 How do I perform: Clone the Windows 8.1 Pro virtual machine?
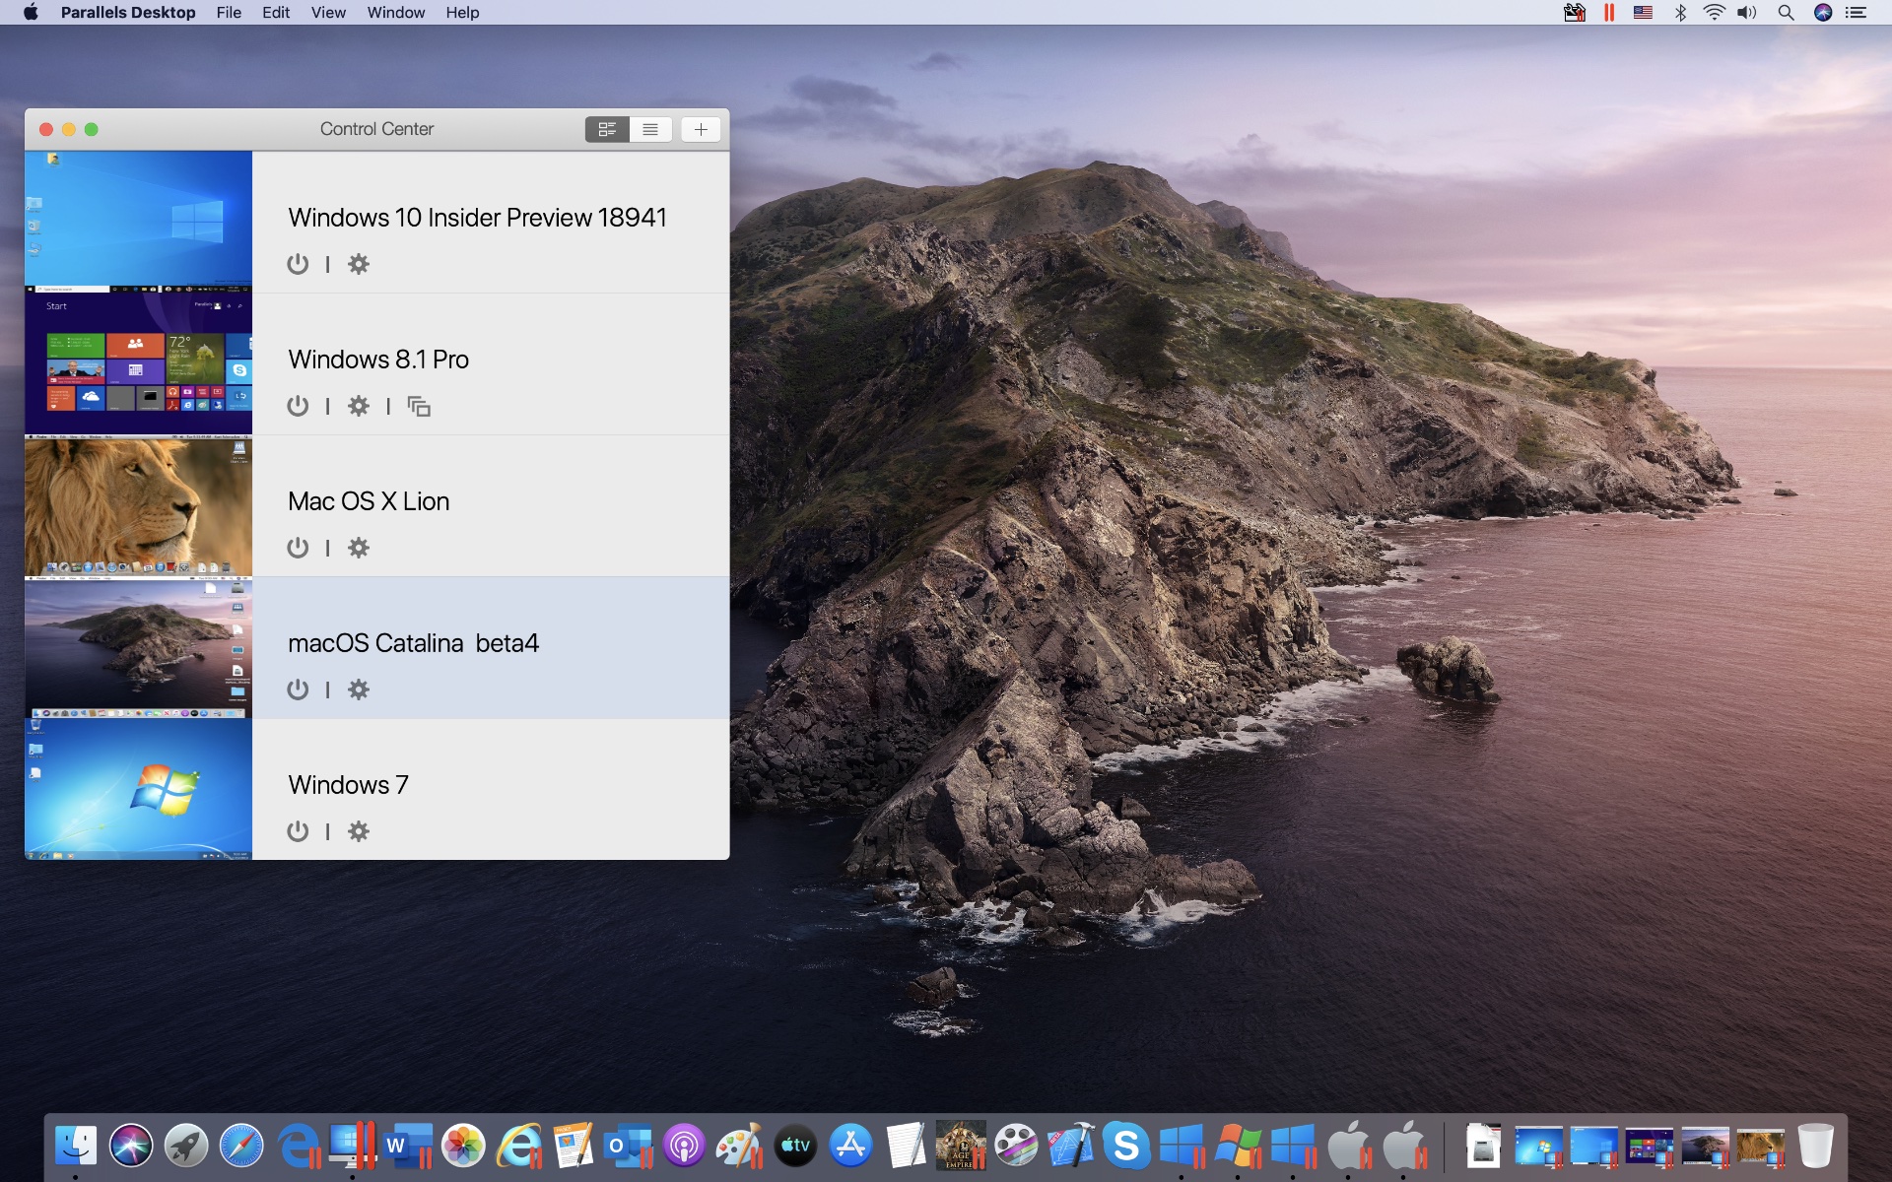tap(419, 406)
